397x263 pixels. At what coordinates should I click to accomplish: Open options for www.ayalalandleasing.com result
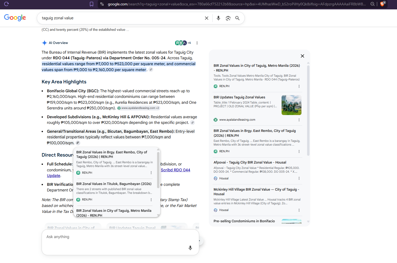[299, 120]
